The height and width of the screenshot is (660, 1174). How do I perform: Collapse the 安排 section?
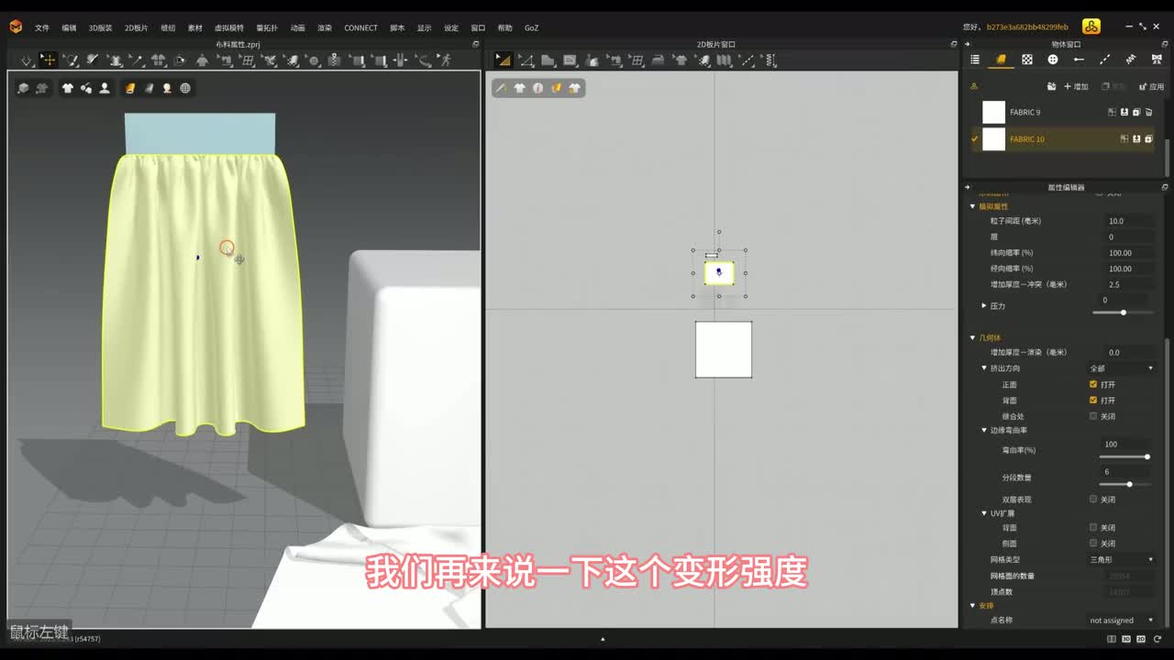tap(973, 606)
